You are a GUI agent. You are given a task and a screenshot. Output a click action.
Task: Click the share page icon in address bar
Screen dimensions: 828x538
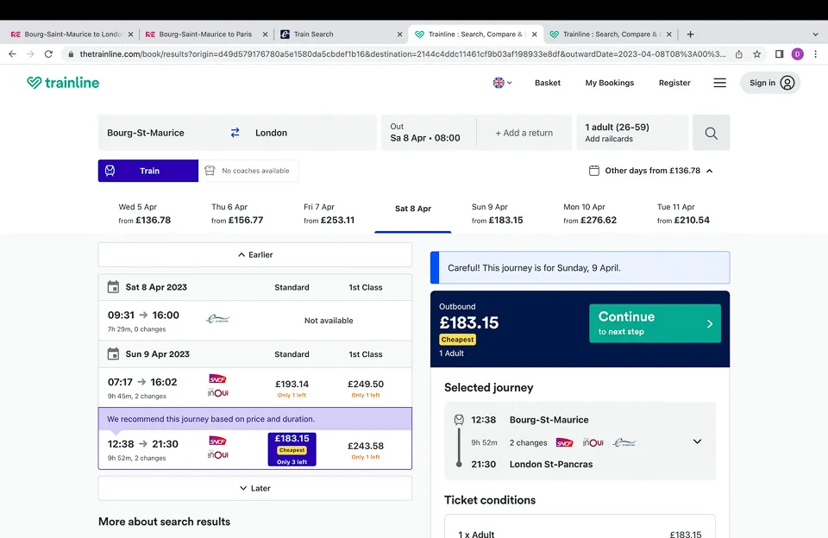pyautogui.click(x=739, y=53)
